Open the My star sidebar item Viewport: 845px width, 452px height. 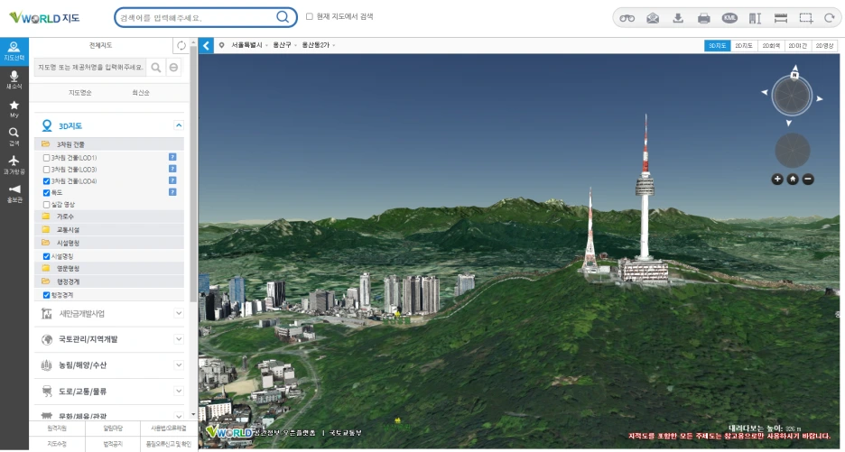point(14,108)
